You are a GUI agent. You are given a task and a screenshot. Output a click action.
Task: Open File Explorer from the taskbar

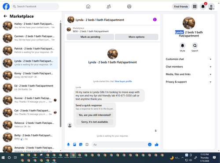tap(22, 155)
